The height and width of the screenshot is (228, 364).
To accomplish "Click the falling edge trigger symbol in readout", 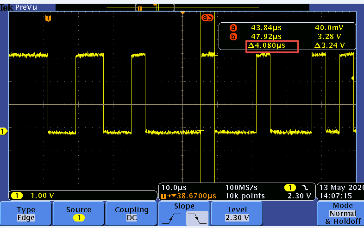I will [305, 187].
